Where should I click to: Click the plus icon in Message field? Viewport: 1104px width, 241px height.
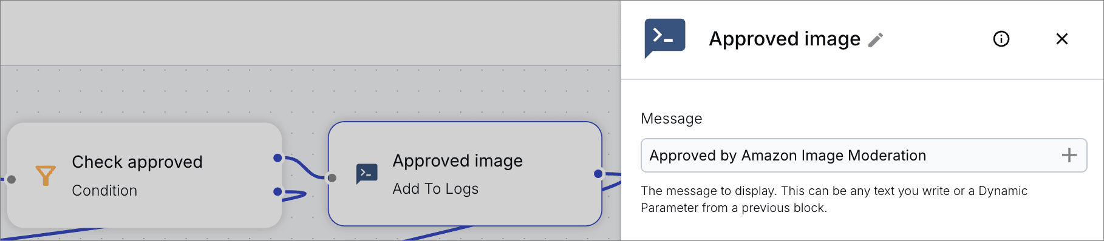click(x=1069, y=156)
